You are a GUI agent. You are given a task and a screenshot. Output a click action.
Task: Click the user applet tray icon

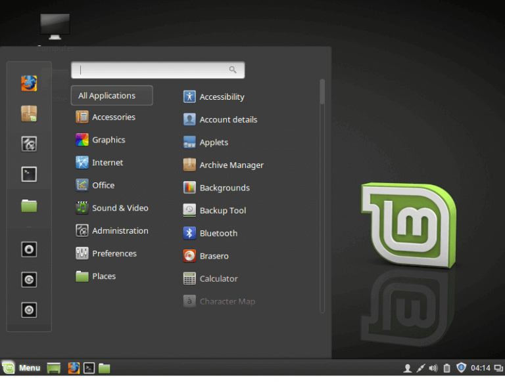tap(408, 368)
